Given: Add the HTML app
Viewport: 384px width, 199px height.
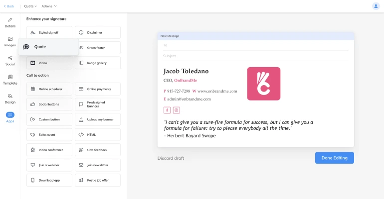Looking at the screenshot, I should (x=98, y=134).
